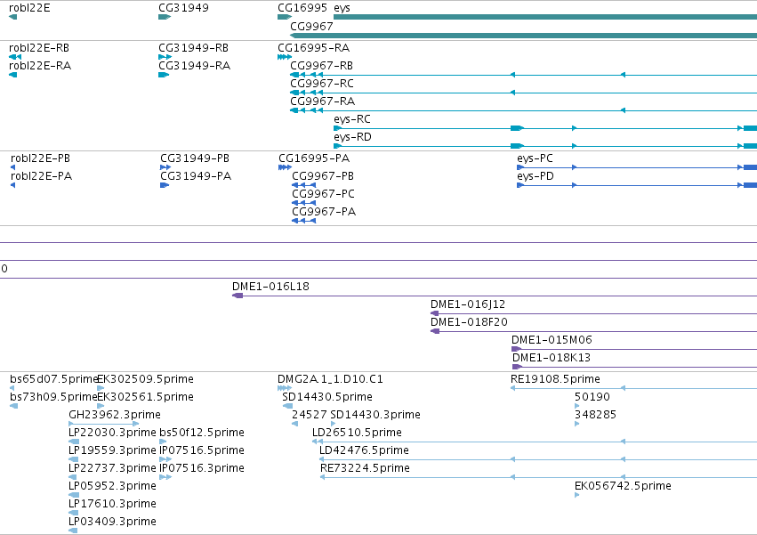Select protein CG9967-PA label

[x=324, y=212]
